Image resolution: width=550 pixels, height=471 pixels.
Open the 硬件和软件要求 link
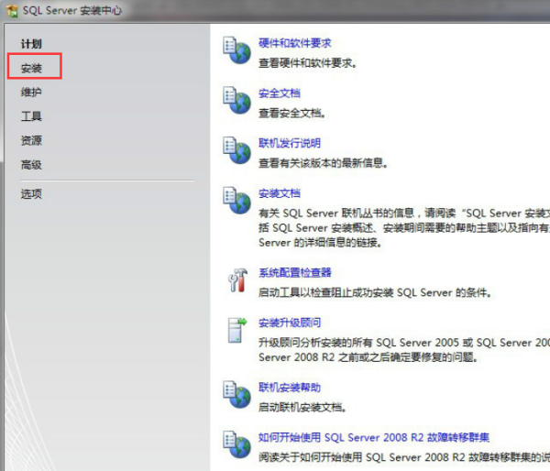(294, 43)
